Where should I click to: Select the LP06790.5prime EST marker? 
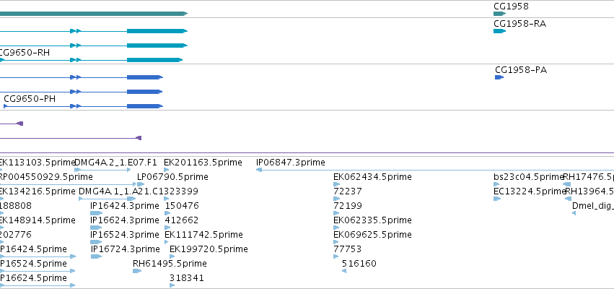tap(141, 184)
